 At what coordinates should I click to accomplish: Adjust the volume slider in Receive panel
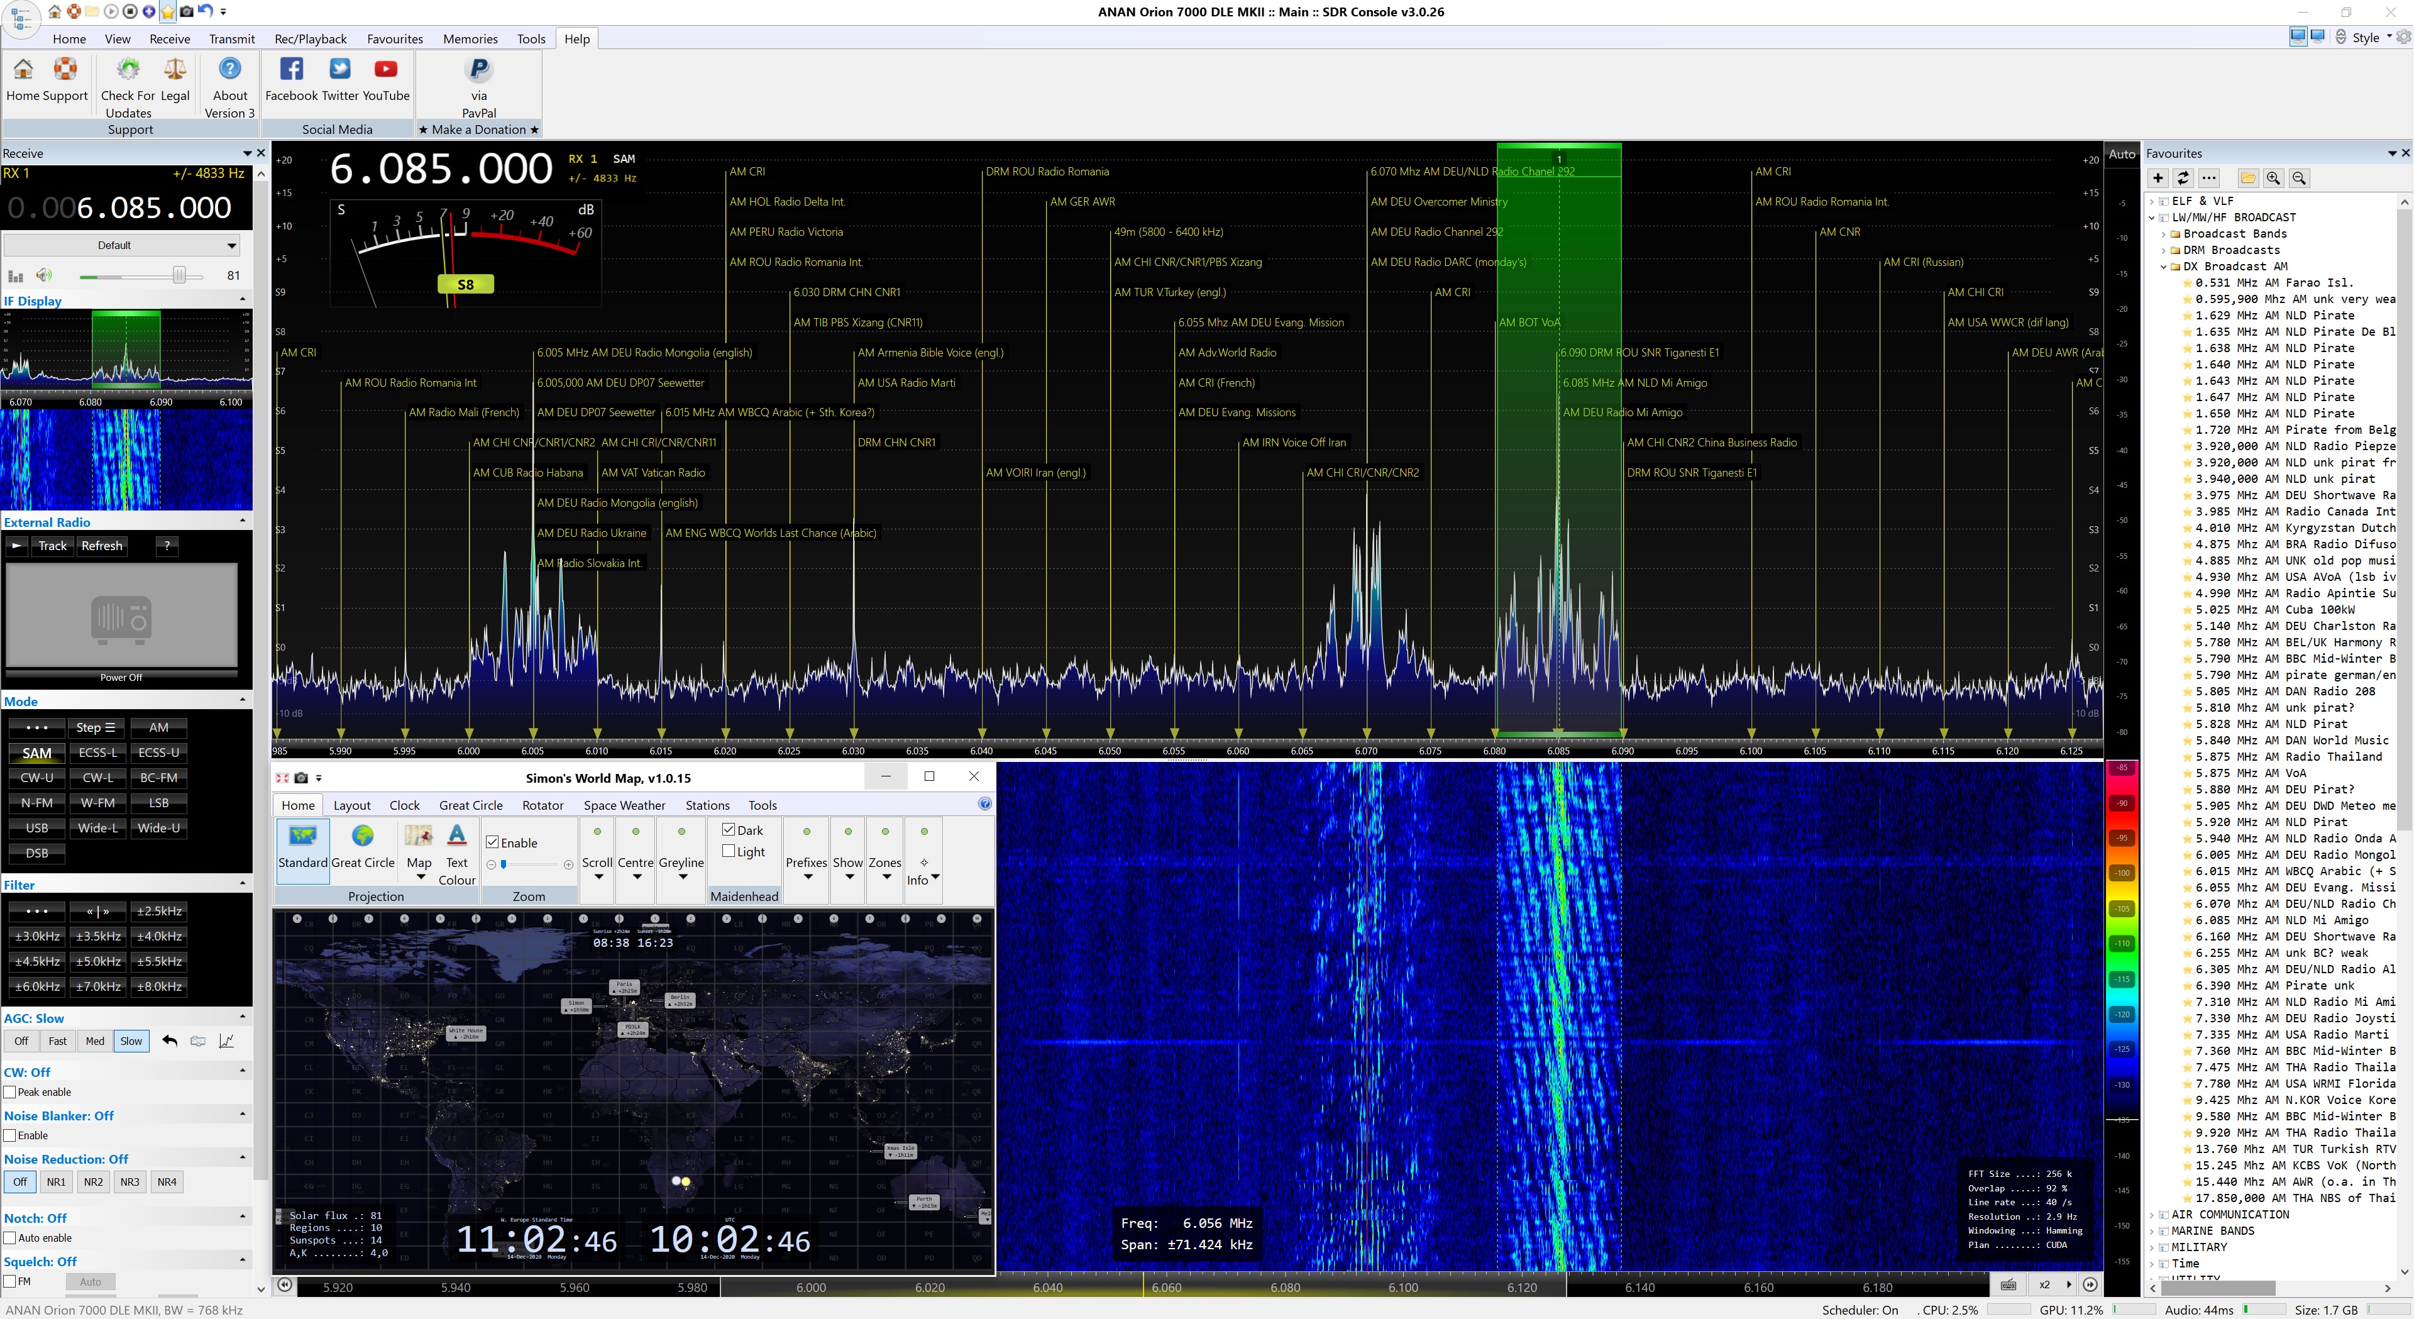tap(179, 275)
